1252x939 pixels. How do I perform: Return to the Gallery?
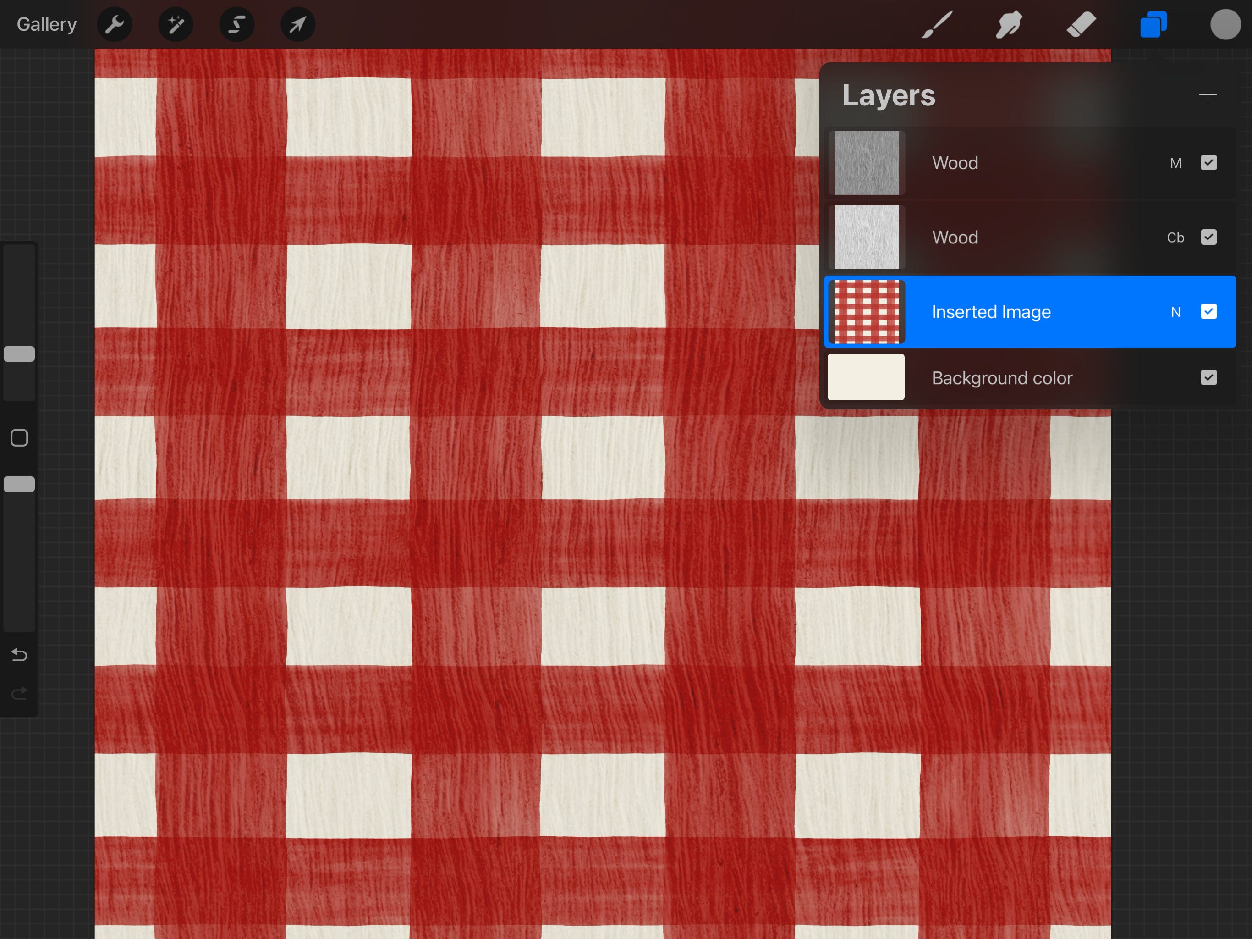coord(46,24)
